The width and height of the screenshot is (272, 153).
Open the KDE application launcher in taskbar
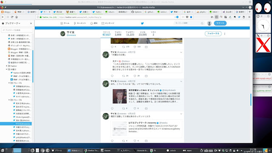pyautogui.click(x=3, y=150)
